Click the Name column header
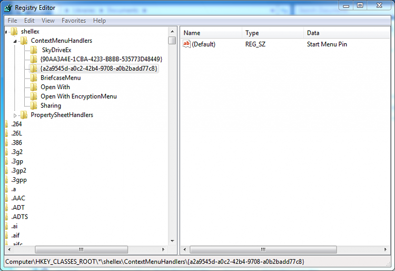Screen dimensions: 395x271 211,33
